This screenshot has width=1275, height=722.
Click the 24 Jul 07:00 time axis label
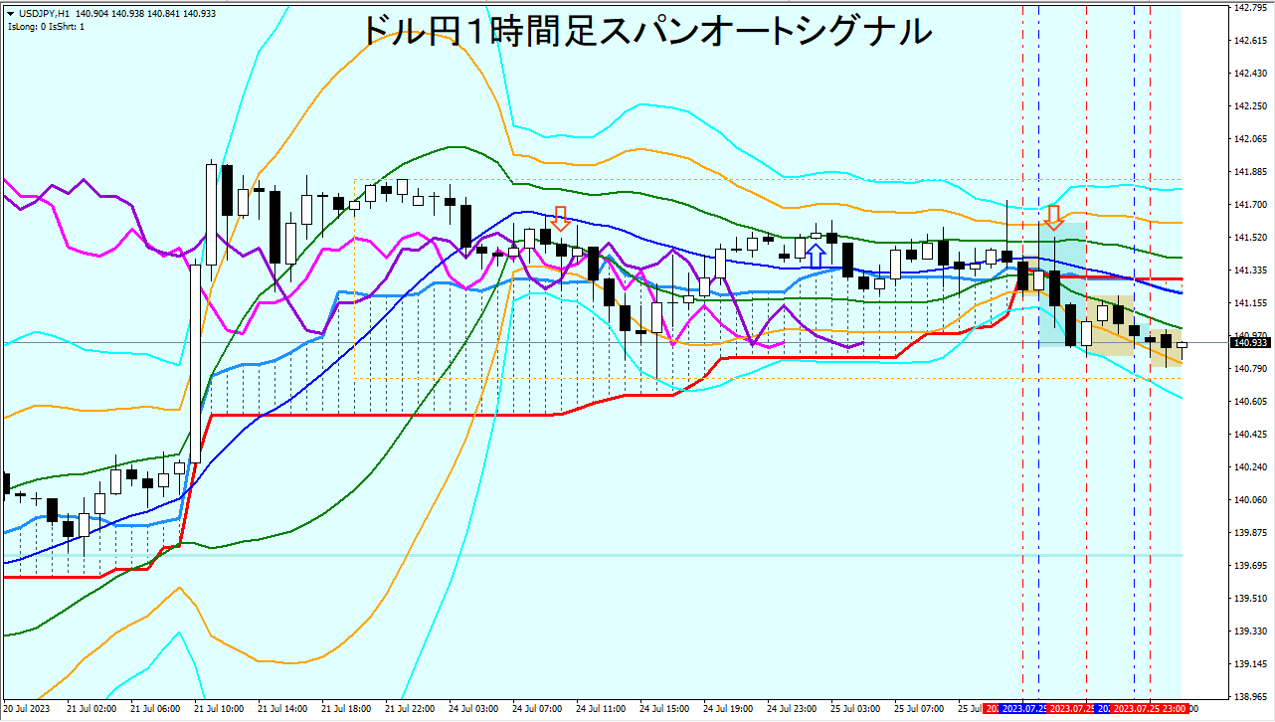click(537, 709)
